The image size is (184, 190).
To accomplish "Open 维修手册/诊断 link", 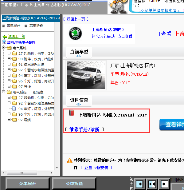I will (84, 129).
